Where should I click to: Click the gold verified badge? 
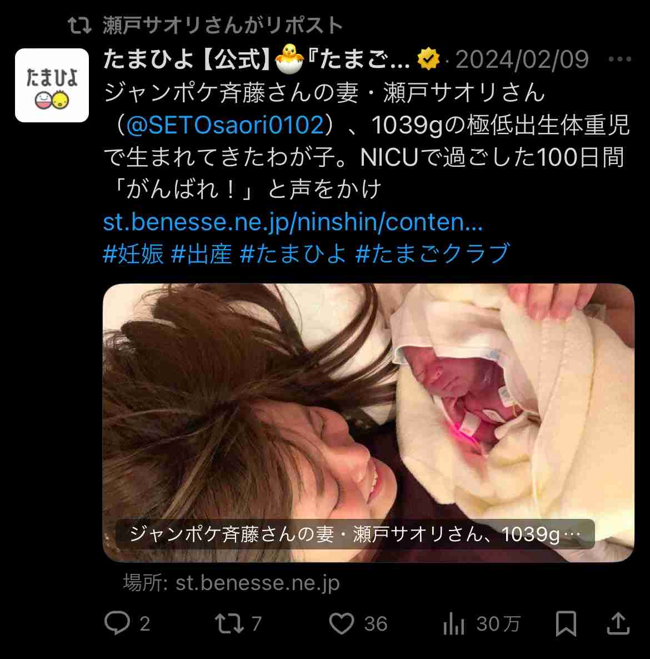click(428, 60)
